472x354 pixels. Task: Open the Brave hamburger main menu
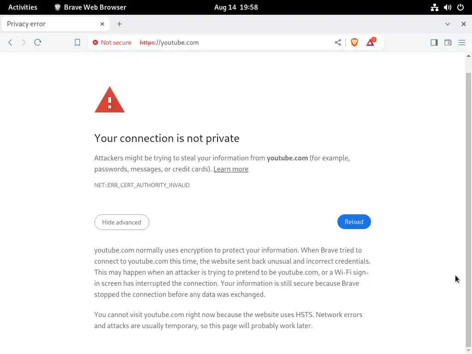(461, 42)
